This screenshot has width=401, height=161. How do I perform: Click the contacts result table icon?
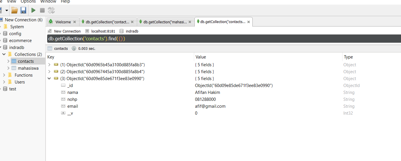tap(50, 48)
